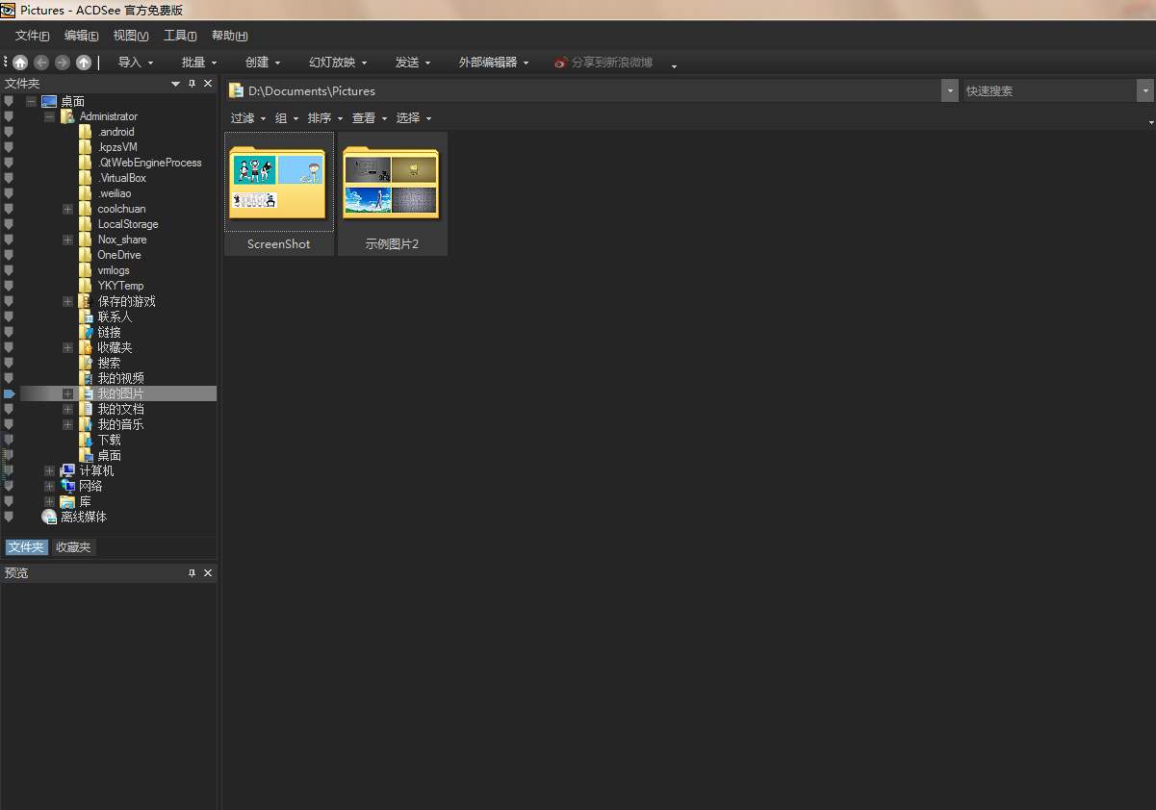Collapse the Administrator tree node
The height and width of the screenshot is (810, 1156).
49,116
